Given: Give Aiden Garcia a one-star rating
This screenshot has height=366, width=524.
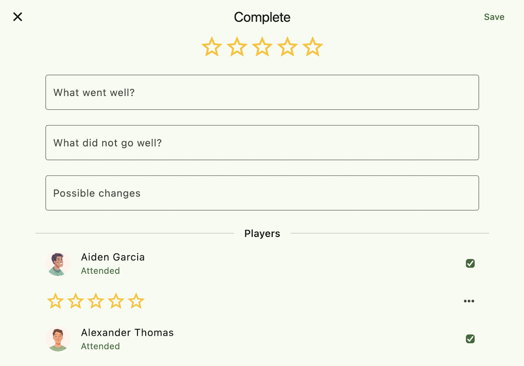Looking at the screenshot, I should click(55, 301).
